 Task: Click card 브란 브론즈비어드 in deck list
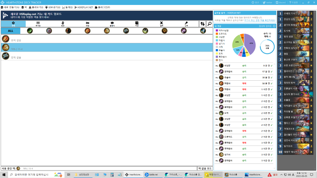point(295,66)
